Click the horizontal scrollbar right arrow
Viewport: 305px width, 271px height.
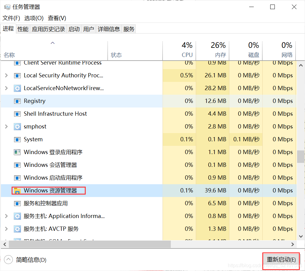pyautogui.click(x=292, y=244)
